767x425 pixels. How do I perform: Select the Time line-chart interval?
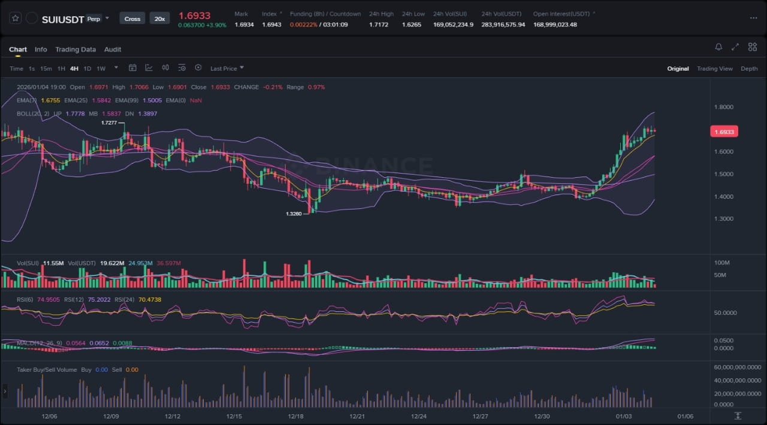(16, 68)
